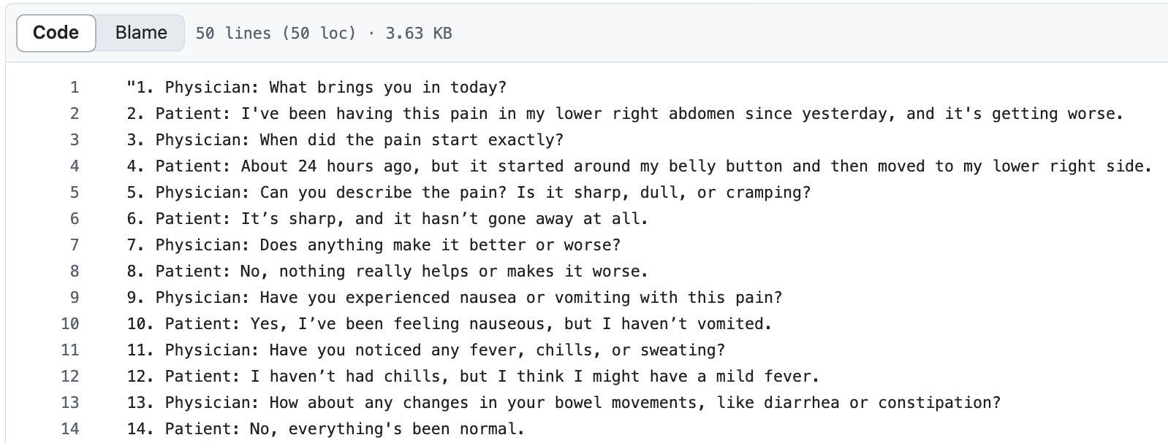The width and height of the screenshot is (1168, 443).
Task: Select line number 2
Action: tap(75, 114)
